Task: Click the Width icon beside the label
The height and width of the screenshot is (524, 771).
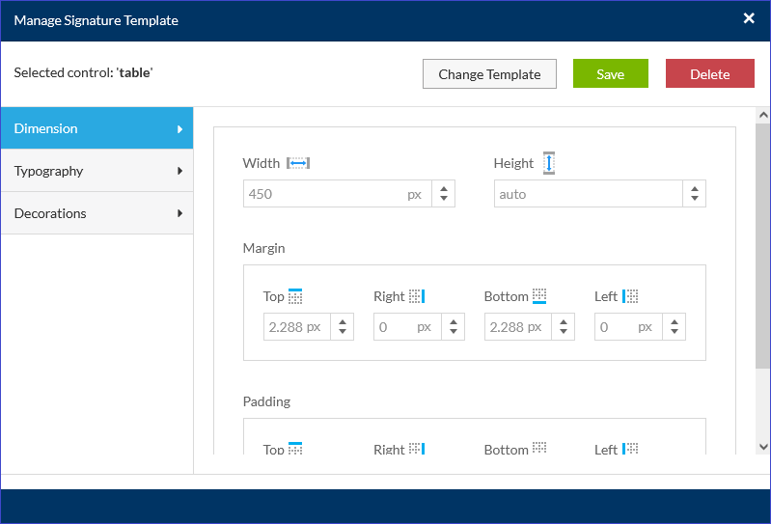Action: pyautogui.click(x=298, y=163)
